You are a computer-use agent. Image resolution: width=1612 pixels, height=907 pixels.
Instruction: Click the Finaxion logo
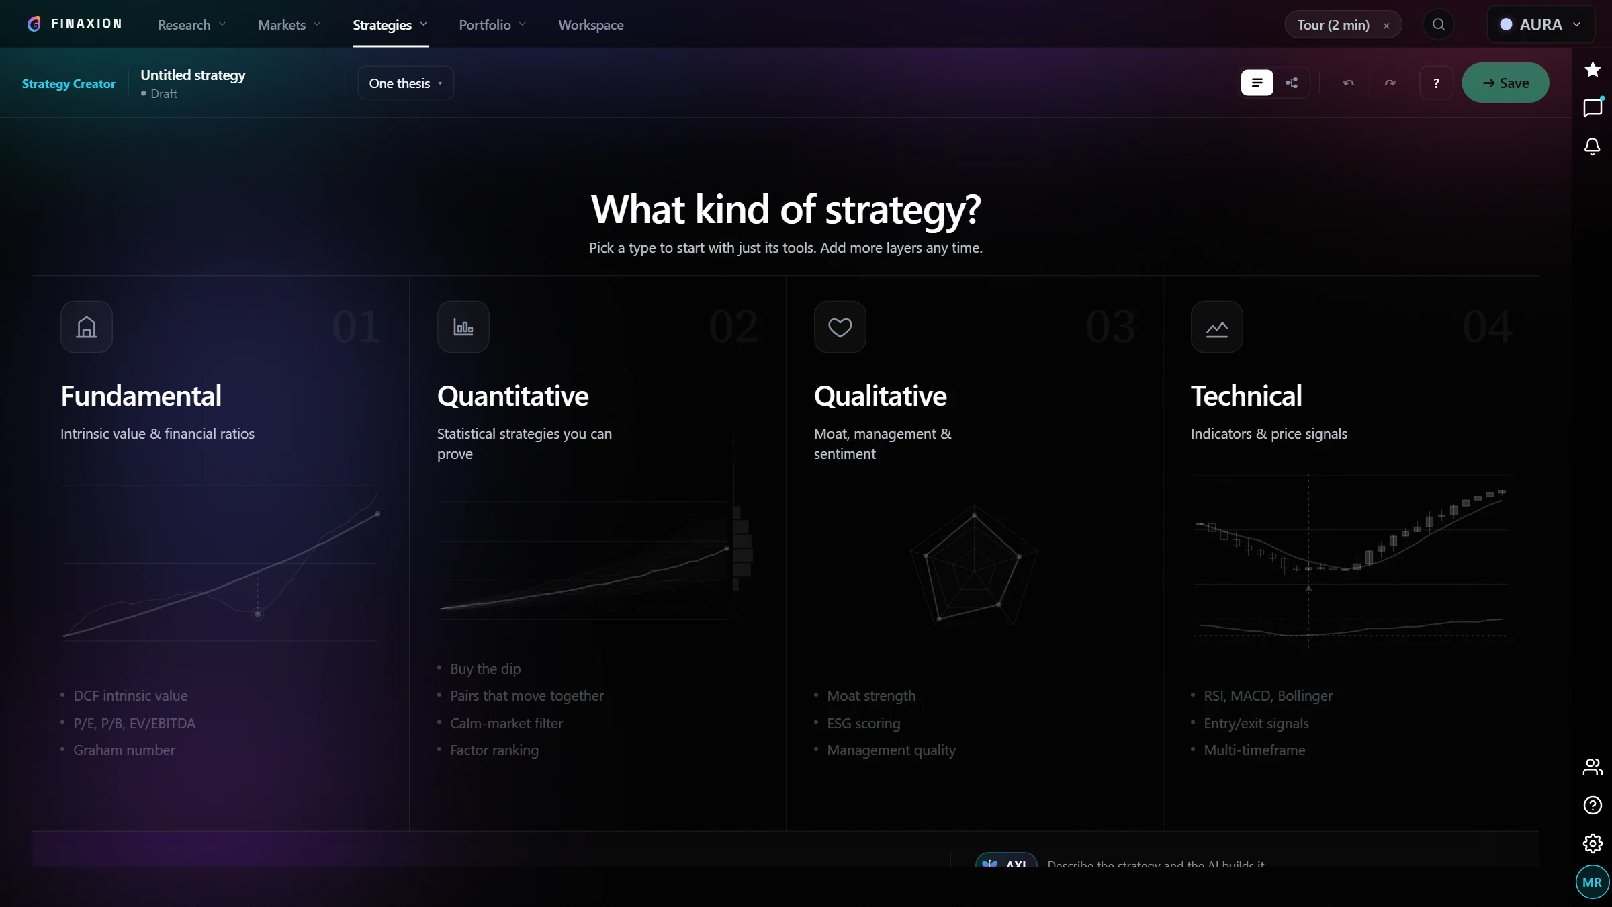pyautogui.click(x=75, y=24)
